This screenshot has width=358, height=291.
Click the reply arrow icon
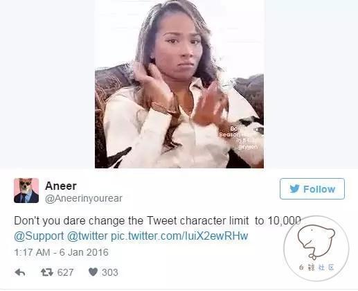20,272
